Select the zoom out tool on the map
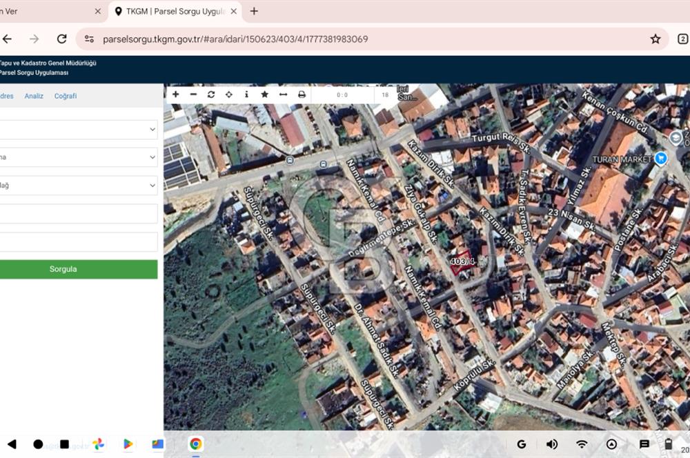 point(193,93)
